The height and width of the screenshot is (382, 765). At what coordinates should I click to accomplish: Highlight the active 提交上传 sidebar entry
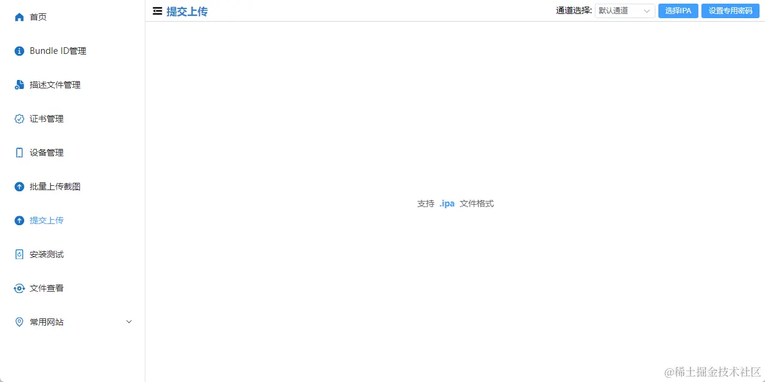point(47,220)
